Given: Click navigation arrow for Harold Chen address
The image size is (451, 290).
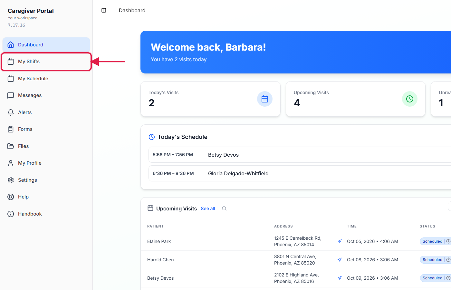Looking at the screenshot, I should click(x=340, y=260).
